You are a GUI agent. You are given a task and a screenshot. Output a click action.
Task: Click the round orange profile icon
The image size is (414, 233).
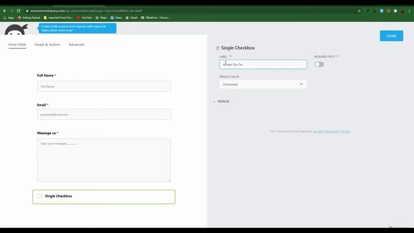388,11
